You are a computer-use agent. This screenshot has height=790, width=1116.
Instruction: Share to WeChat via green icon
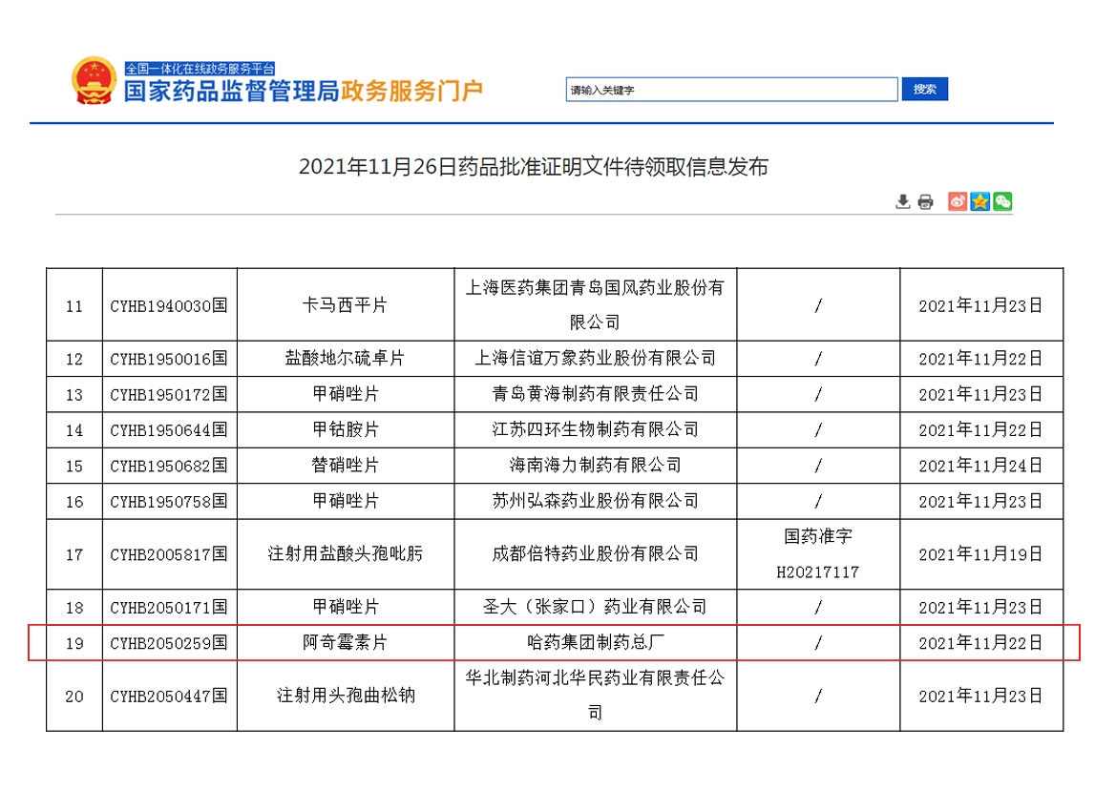click(1002, 201)
